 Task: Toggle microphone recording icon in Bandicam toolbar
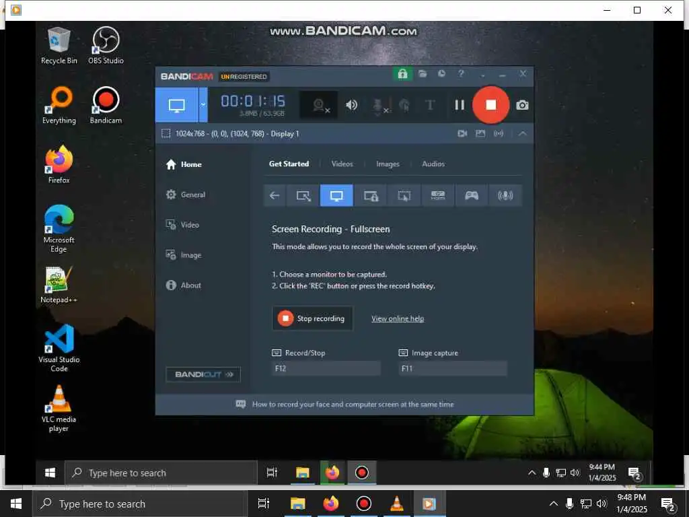pos(379,106)
